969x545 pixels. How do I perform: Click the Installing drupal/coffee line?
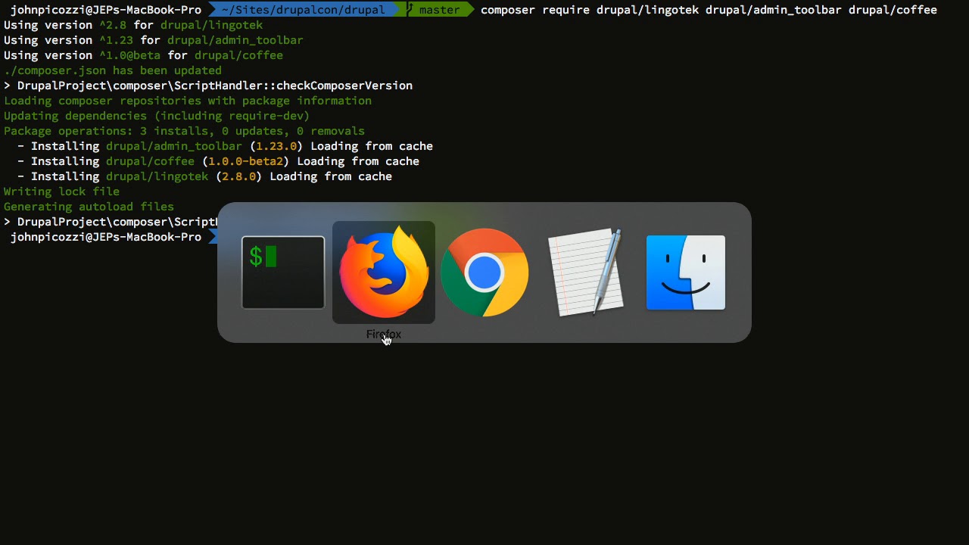pos(218,161)
